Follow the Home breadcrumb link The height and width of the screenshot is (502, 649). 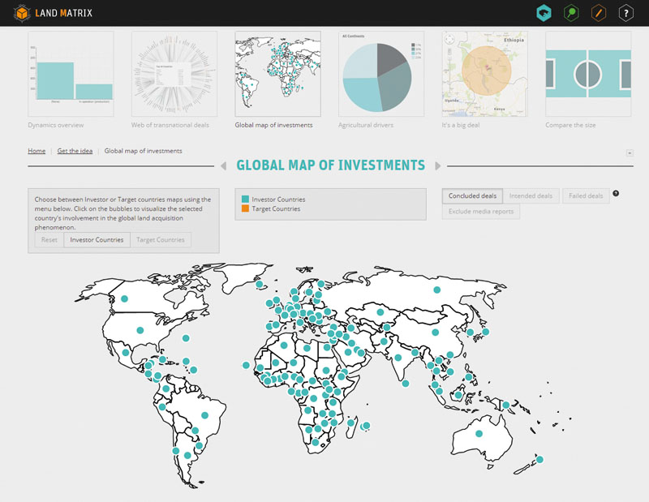click(37, 151)
